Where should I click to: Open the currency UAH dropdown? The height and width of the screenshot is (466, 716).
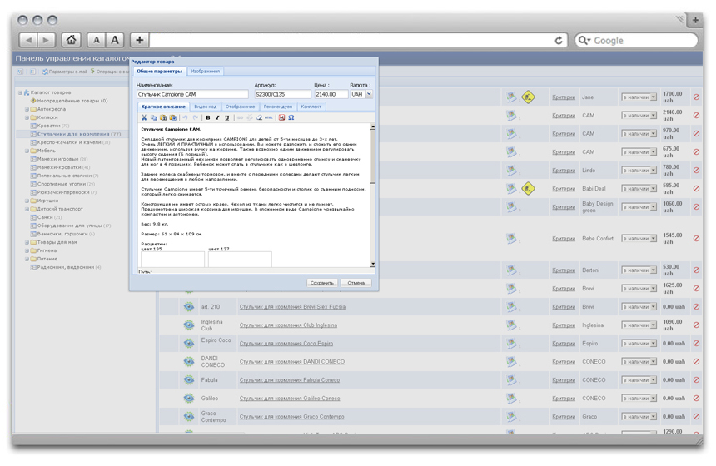(361, 94)
